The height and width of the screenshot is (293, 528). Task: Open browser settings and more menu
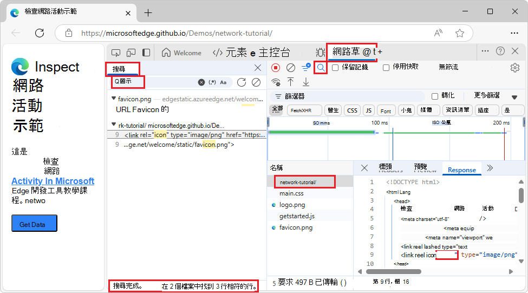pos(514,33)
